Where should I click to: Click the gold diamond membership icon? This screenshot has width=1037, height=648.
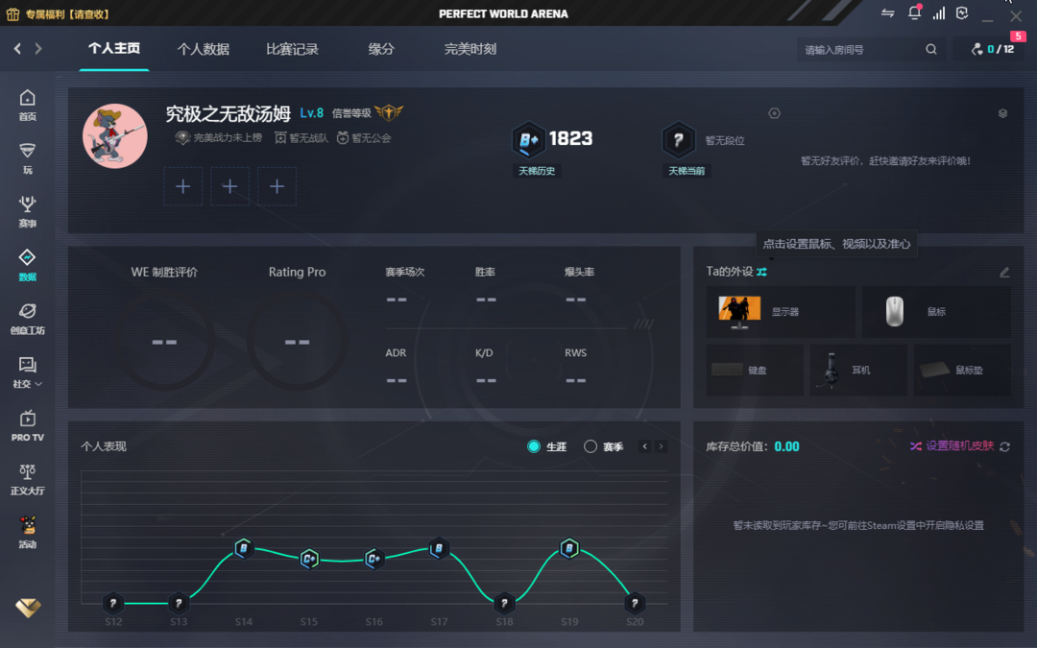[x=28, y=607]
